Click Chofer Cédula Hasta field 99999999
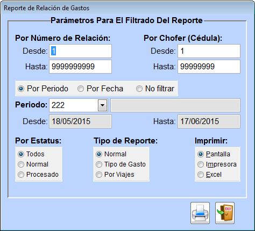The height and width of the screenshot is (231, 255). 209,67
